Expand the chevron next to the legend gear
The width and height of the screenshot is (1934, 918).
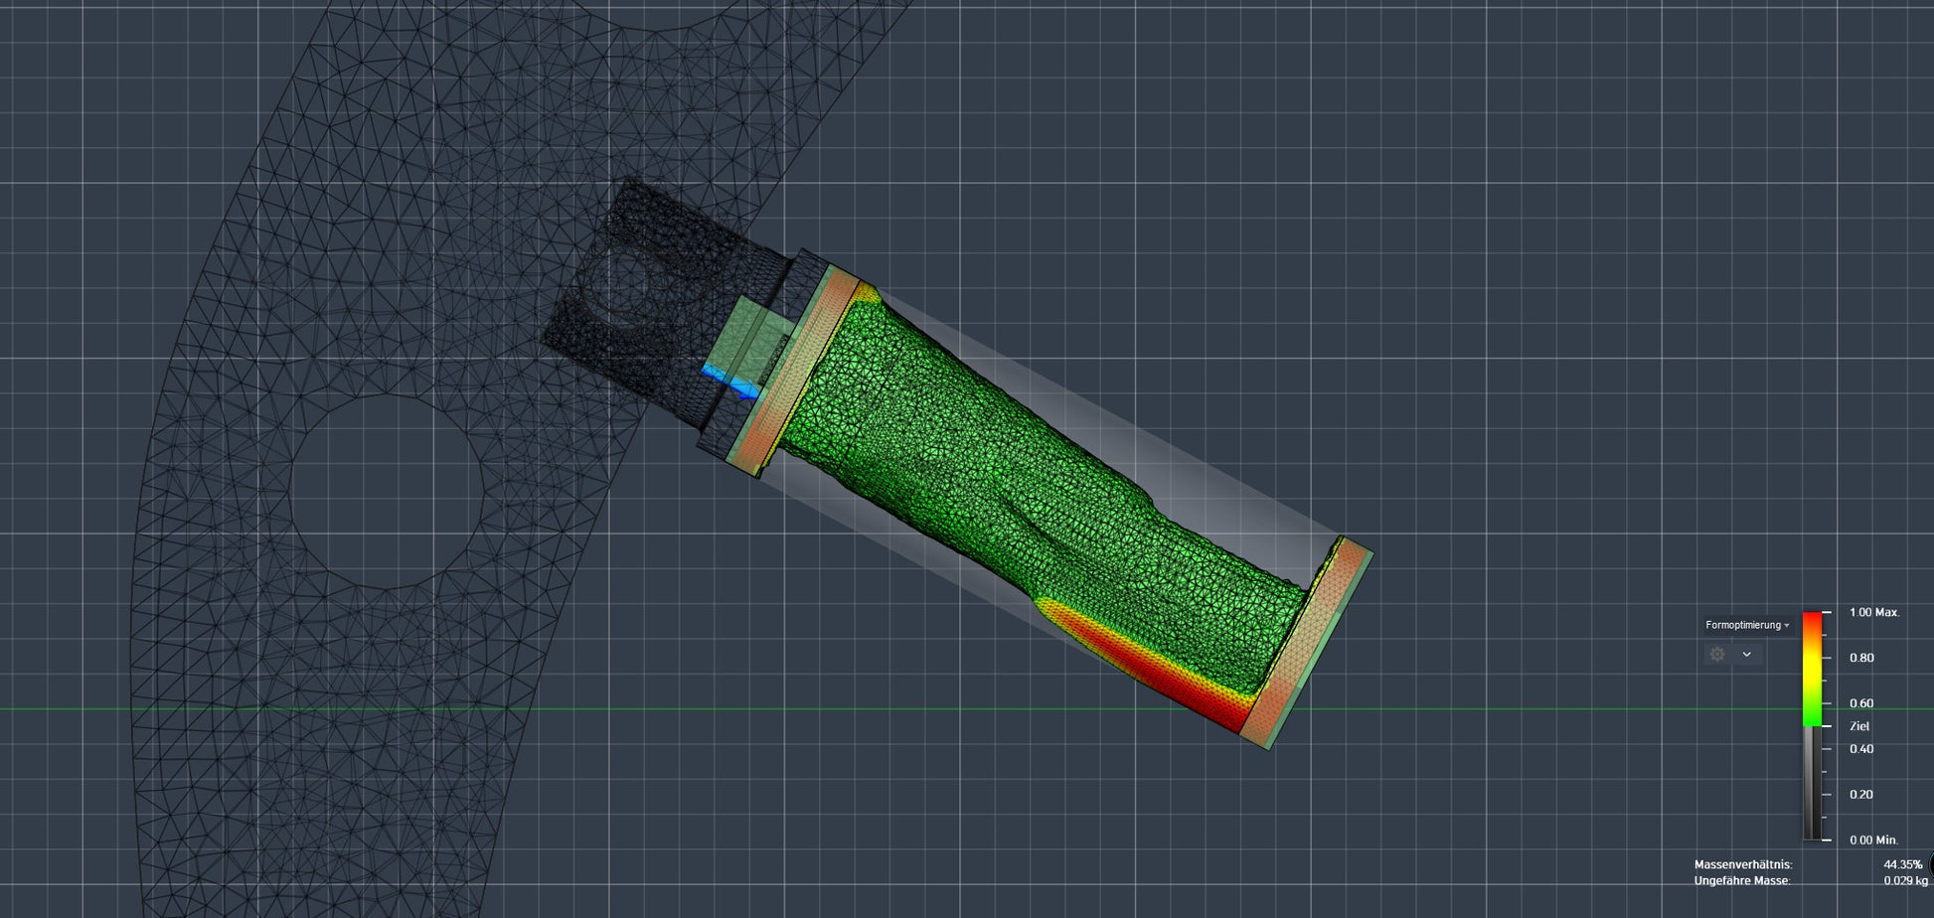click(x=1746, y=654)
